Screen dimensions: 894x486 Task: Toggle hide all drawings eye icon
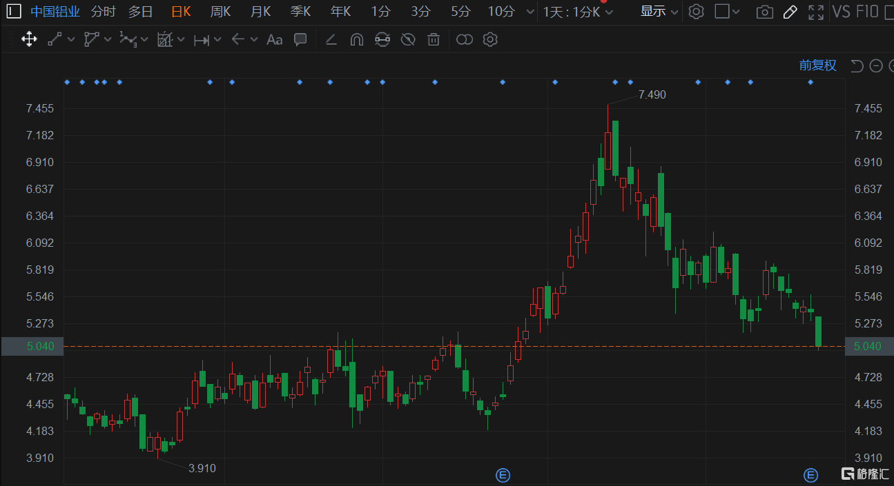tap(408, 39)
